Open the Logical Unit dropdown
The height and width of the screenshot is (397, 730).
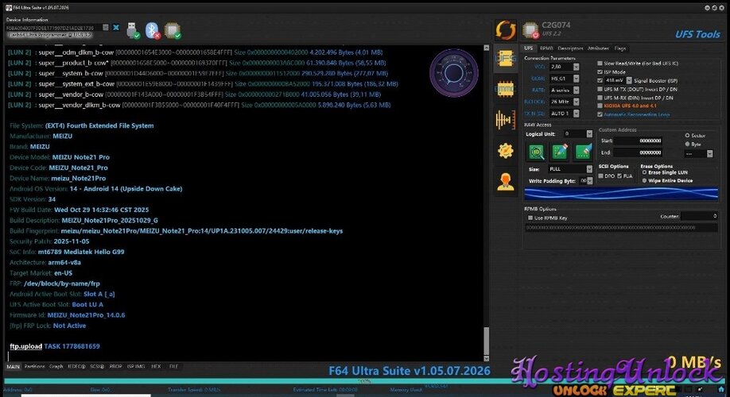(x=589, y=134)
